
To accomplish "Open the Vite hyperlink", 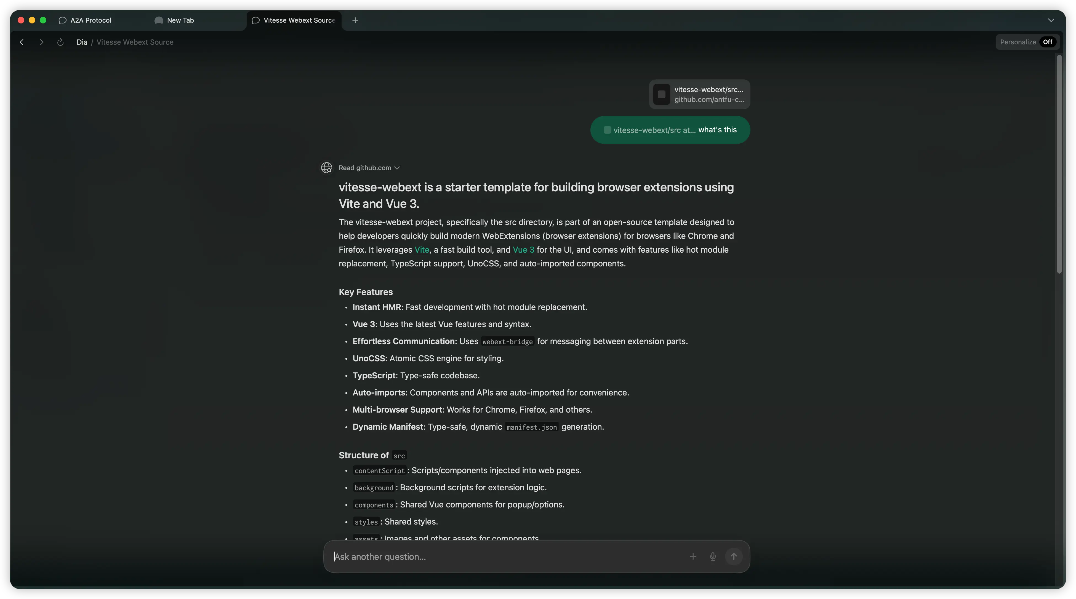I will click(x=422, y=250).
